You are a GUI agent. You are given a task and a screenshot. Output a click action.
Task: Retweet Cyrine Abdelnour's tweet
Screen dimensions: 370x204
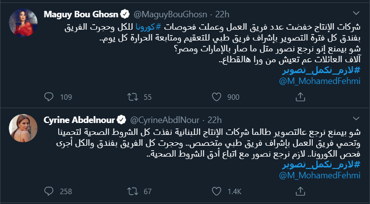coord(133,191)
